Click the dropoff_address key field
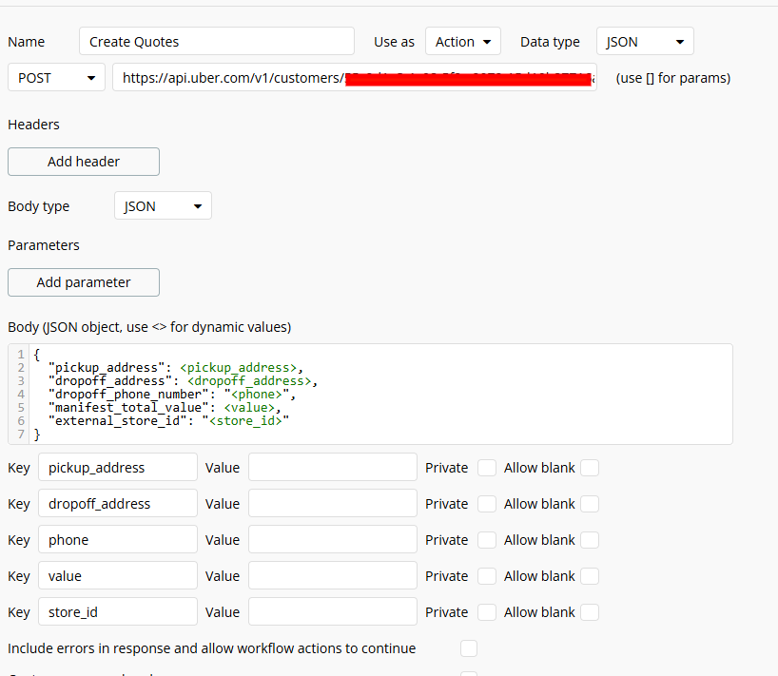Screen dimensions: 778x676 [x=118, y=503]
